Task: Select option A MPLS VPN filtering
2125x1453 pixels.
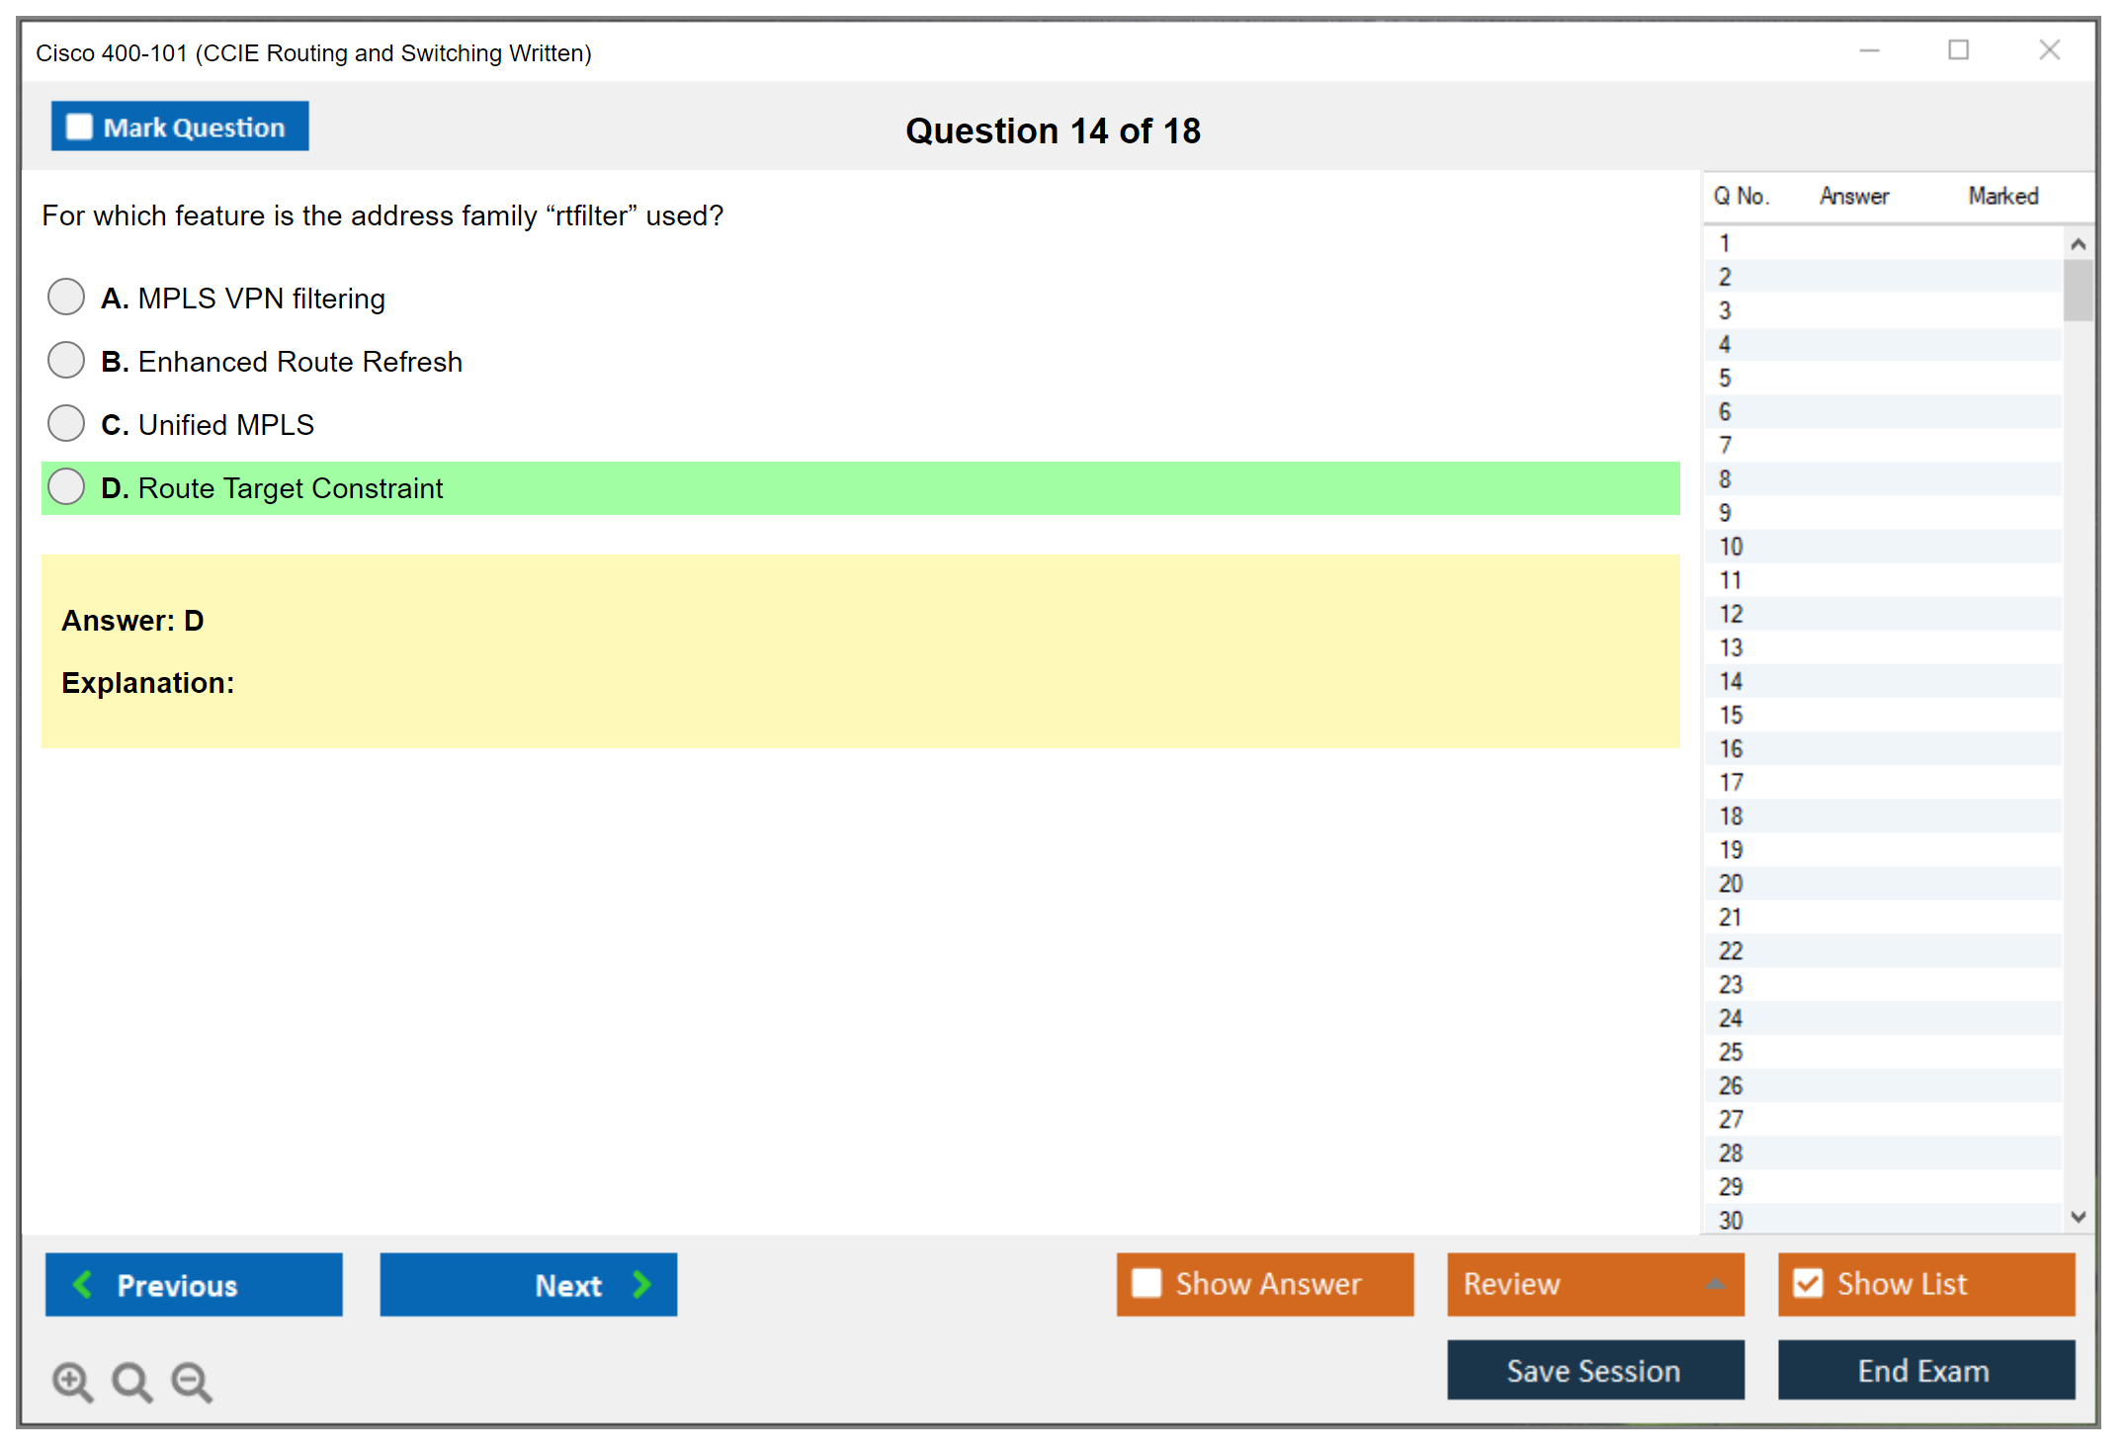Action: click(66, 297)
